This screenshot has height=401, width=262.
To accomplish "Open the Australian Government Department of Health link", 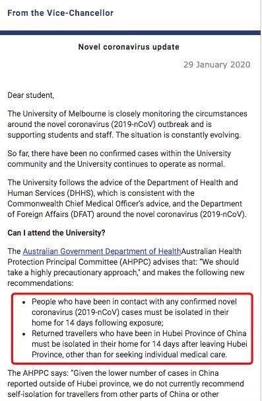I will tap(102, 251).
